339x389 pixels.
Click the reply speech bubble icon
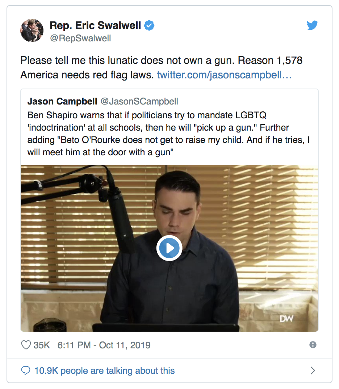[26, 370]
